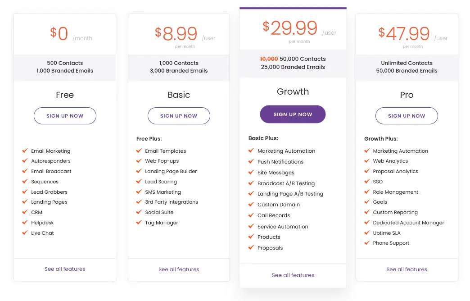
Task: Click SIGN UP NOW for the Free plan
Action: click(65, 116)
